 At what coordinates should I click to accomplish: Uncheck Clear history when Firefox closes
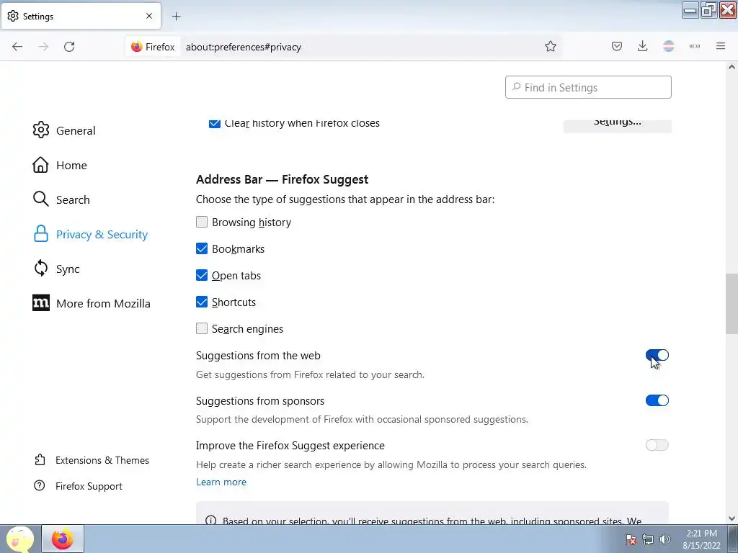pos(215,123)
